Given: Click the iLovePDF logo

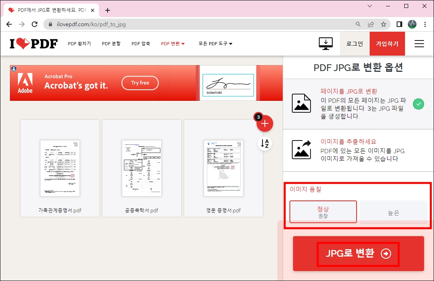Looking at the screenshot, I should coord(33,44).
